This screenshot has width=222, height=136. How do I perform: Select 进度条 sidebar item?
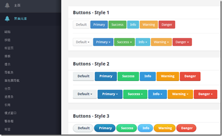point(9,97)
